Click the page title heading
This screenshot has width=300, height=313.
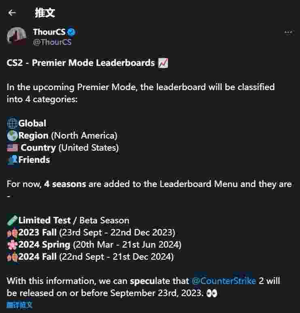pyautogui.click(x=45, y=13)
